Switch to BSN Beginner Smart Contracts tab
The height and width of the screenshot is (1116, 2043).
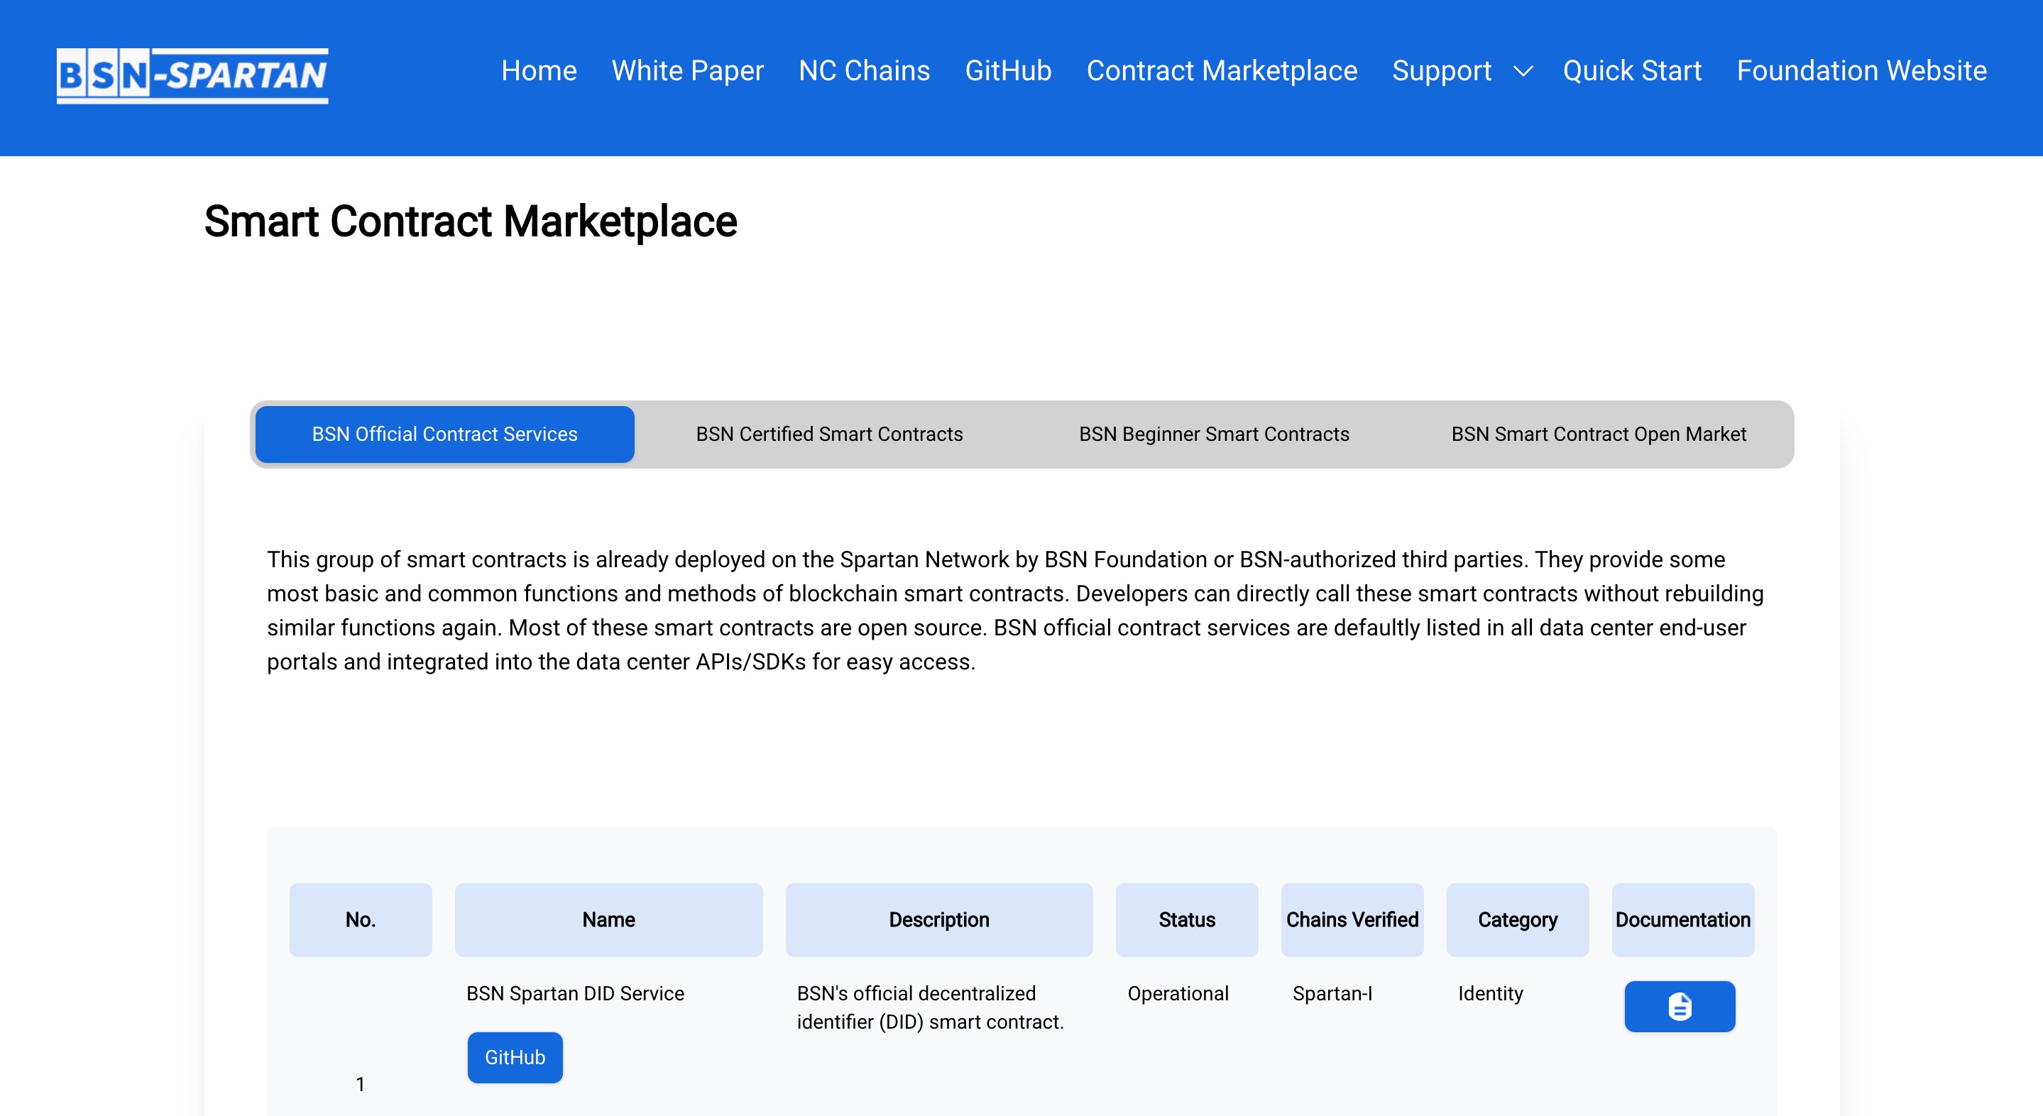pyautogui.click(x=1213, y=434)
